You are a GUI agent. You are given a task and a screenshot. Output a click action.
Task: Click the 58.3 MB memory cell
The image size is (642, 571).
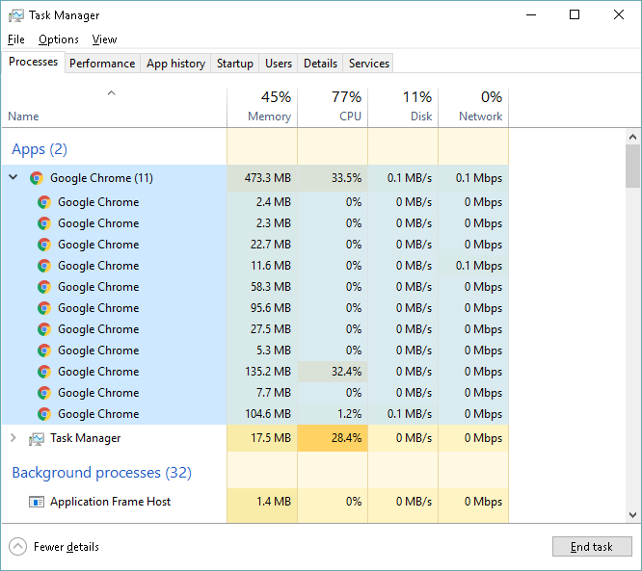(262, 287)
